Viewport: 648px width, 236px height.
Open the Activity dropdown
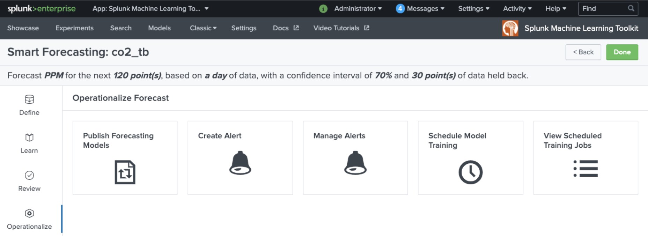tap(517, 8)
